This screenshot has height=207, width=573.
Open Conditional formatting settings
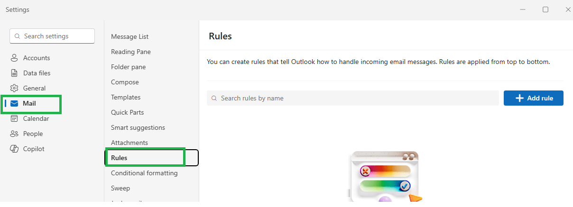point(144,173)
